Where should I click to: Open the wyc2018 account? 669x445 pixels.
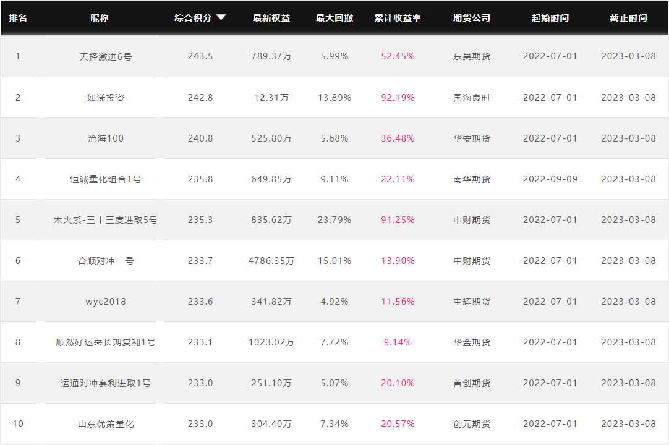(105, 302)
